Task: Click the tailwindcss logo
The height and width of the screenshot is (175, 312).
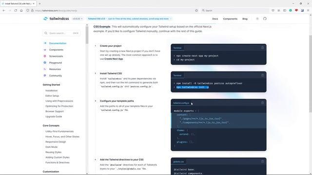Action: coord(56,18)
